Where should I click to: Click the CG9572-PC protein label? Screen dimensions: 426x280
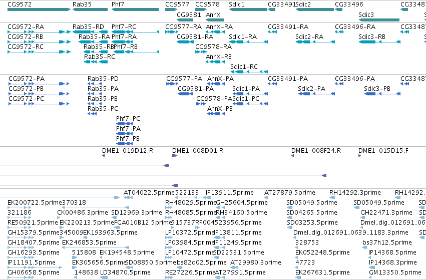(27, 98)
